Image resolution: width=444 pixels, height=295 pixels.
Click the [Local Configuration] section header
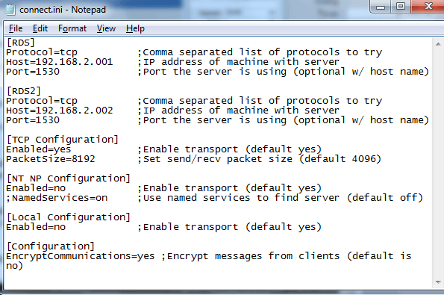68,217
